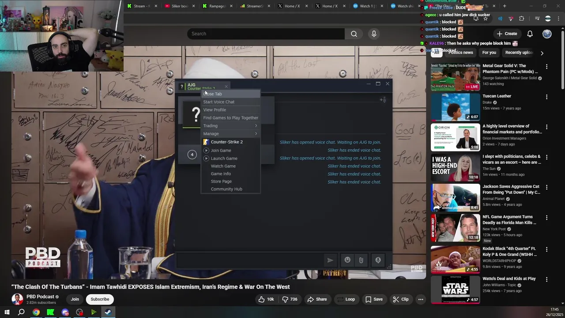565x318 pixels.
Task: Open options for Tuscan Leather video
Action: coord(546,97)
